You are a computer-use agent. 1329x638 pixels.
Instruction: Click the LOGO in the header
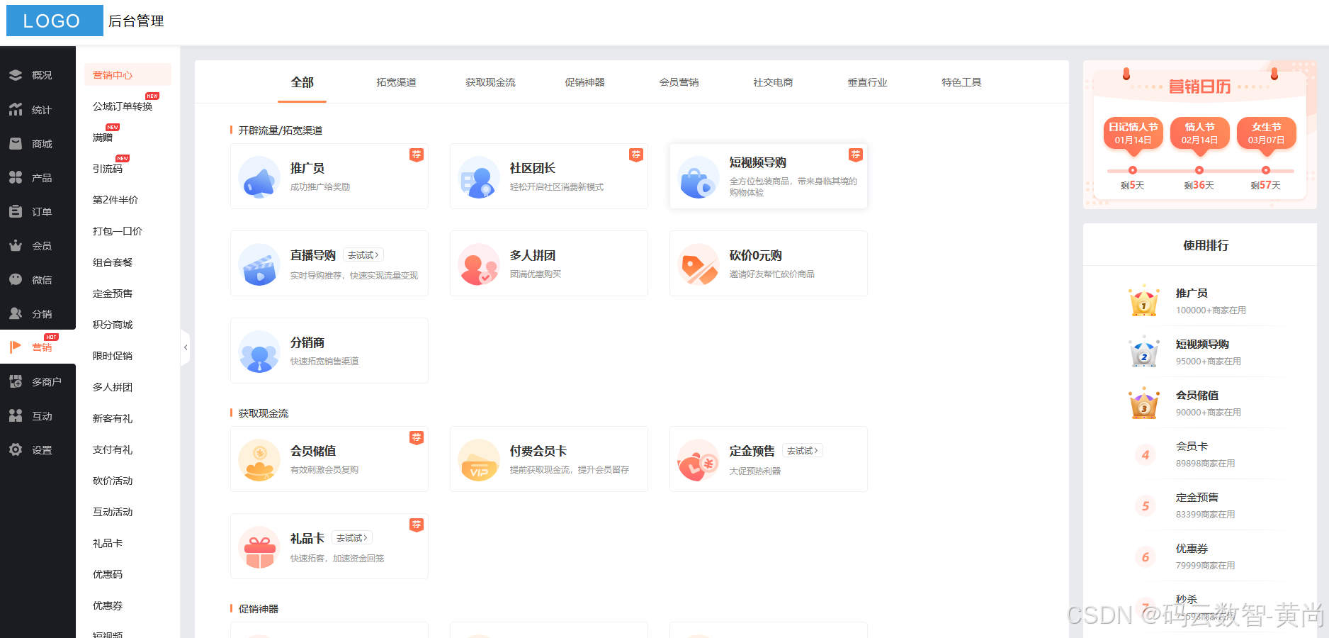point(55,21)
